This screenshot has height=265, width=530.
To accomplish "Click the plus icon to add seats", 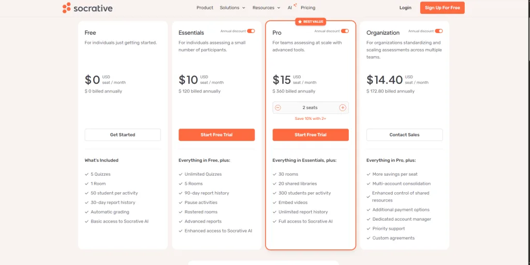I will [343, 107].
